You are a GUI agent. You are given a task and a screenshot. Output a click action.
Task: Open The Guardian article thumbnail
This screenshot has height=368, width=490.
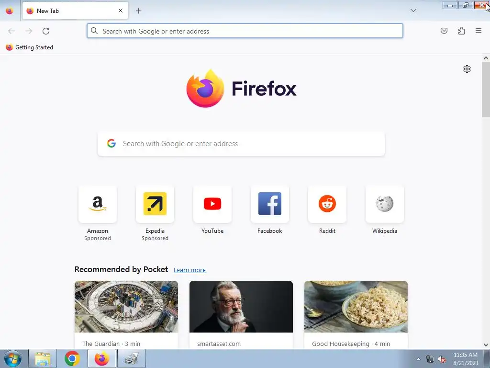coord(126,307)
